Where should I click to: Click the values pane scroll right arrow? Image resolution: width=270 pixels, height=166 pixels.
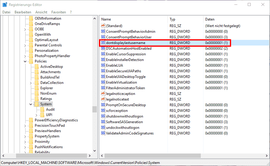[267, 156]
